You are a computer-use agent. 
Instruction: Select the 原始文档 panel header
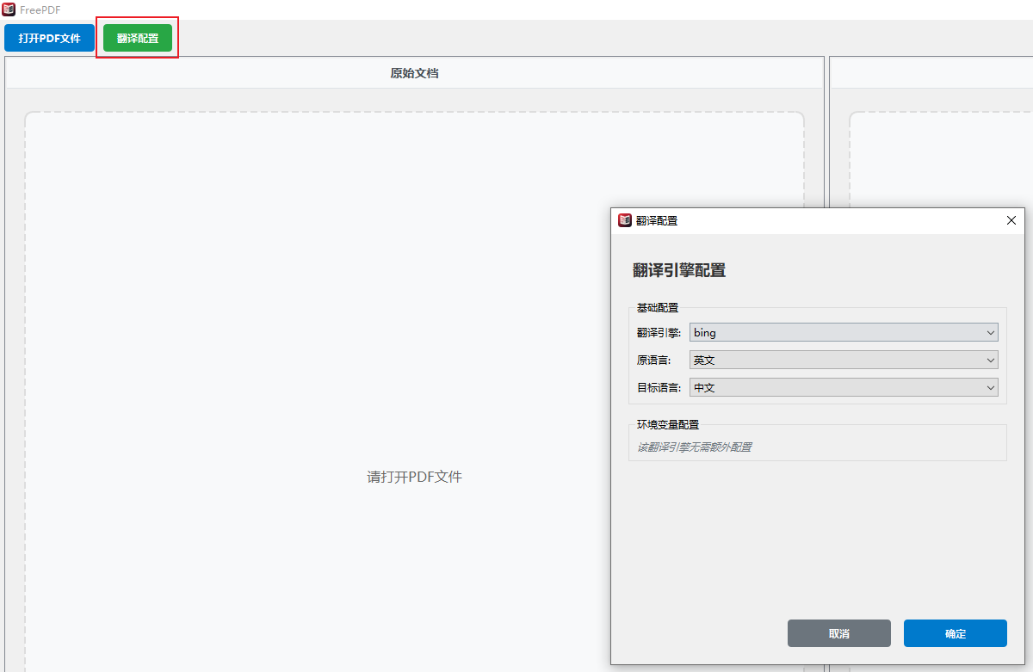(x=415, y=73)
